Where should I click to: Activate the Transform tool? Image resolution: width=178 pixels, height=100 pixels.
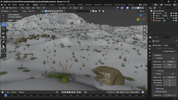pyautogui.click(x=3, y=37)
